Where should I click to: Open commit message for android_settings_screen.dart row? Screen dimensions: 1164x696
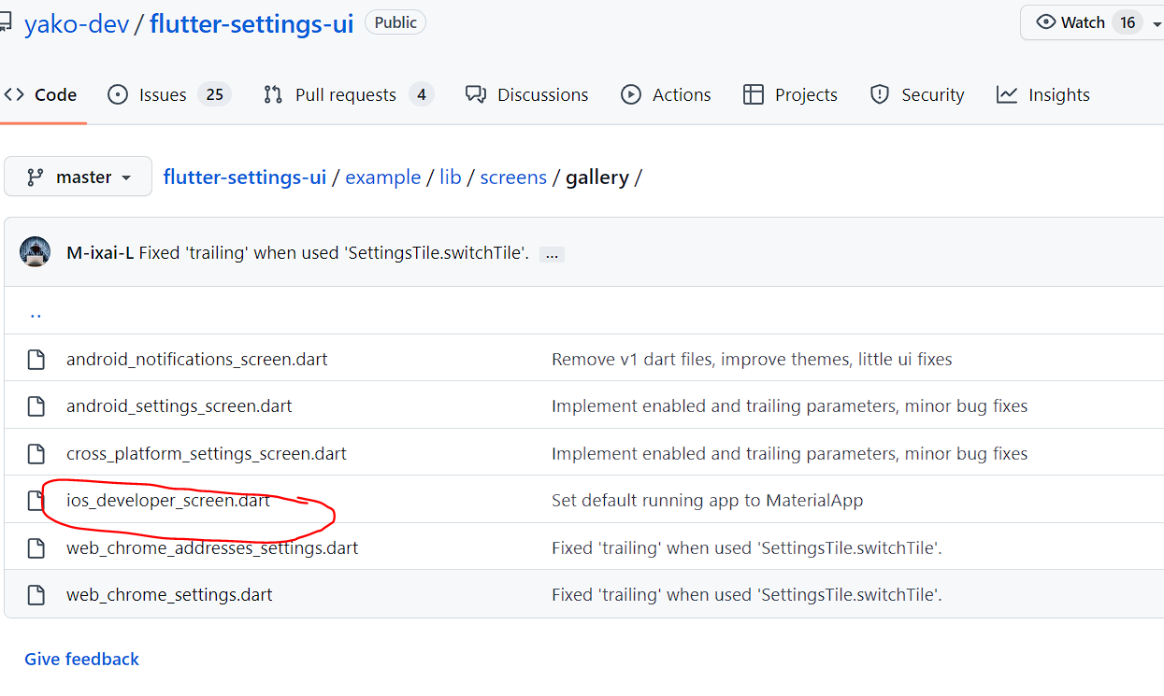[x=790, y=405]
